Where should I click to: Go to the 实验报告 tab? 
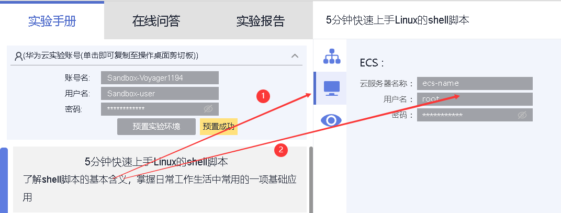pyautogui.click(x=260, y=21)
